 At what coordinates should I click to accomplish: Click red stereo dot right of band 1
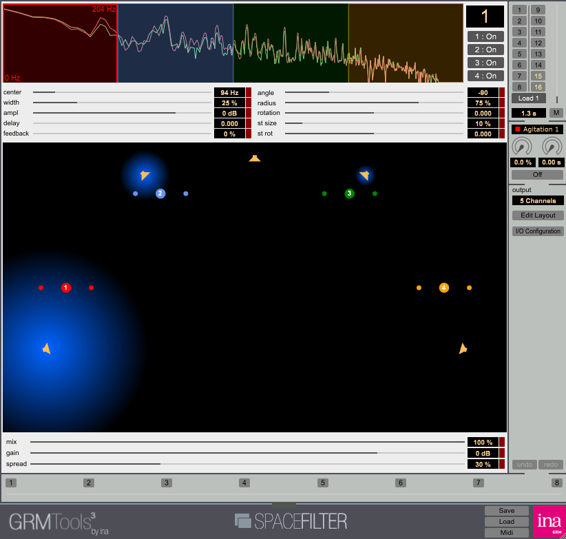(x=91, y=288)
